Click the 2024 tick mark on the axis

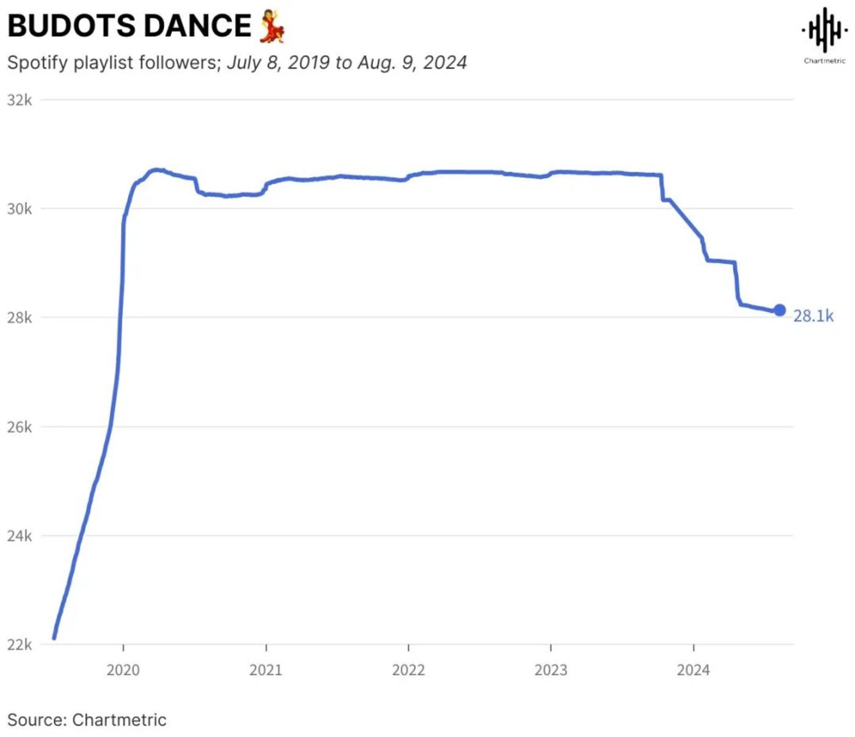click(693, 648)
